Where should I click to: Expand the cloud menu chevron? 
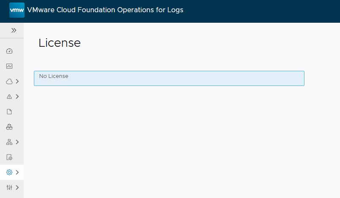(17, 81)
